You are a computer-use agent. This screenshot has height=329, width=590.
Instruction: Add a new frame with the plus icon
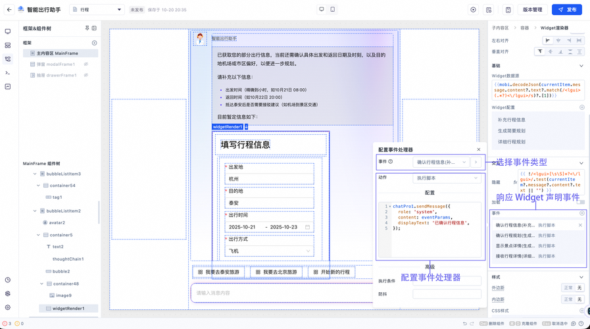click(x=95, y=43)
